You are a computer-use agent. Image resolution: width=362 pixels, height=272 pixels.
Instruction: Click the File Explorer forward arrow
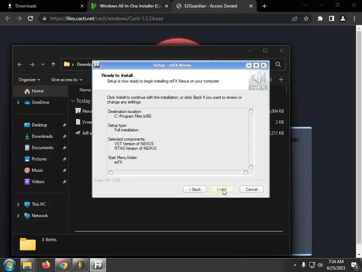(x=32, y=64)
